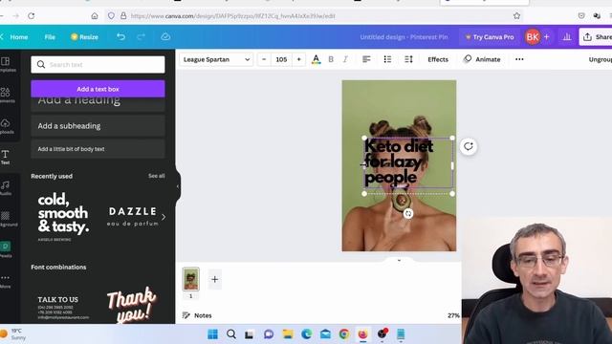The image size is (612, 344).
Task: Click the cloud save status icon
Action: click(x=165, y=36)
